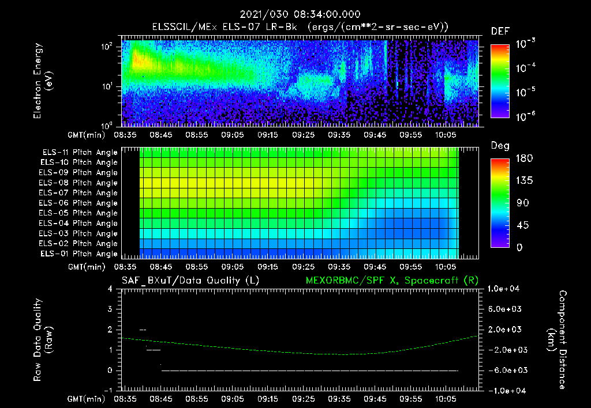
Task: Click the 09:25 tick label under the spectrogram
Action: click(303, 135)
